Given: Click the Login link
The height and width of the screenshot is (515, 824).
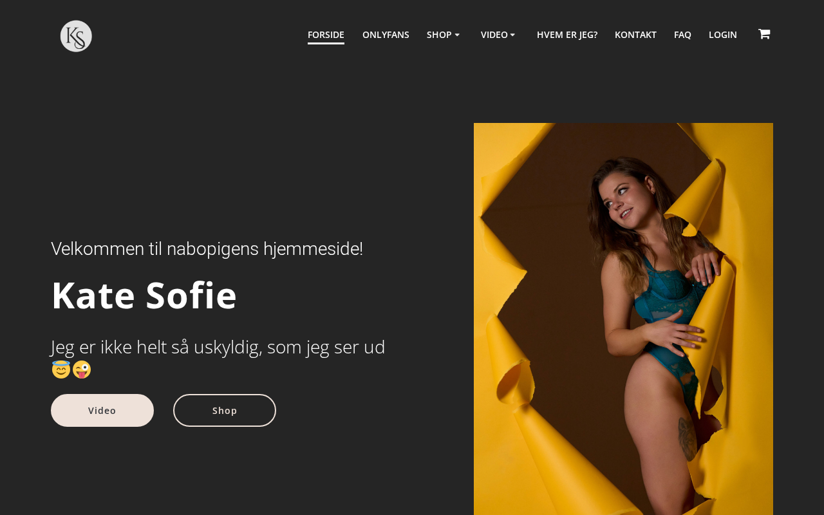Looking at the screenshot, I should pyautogui.click(x=723, y=35).
